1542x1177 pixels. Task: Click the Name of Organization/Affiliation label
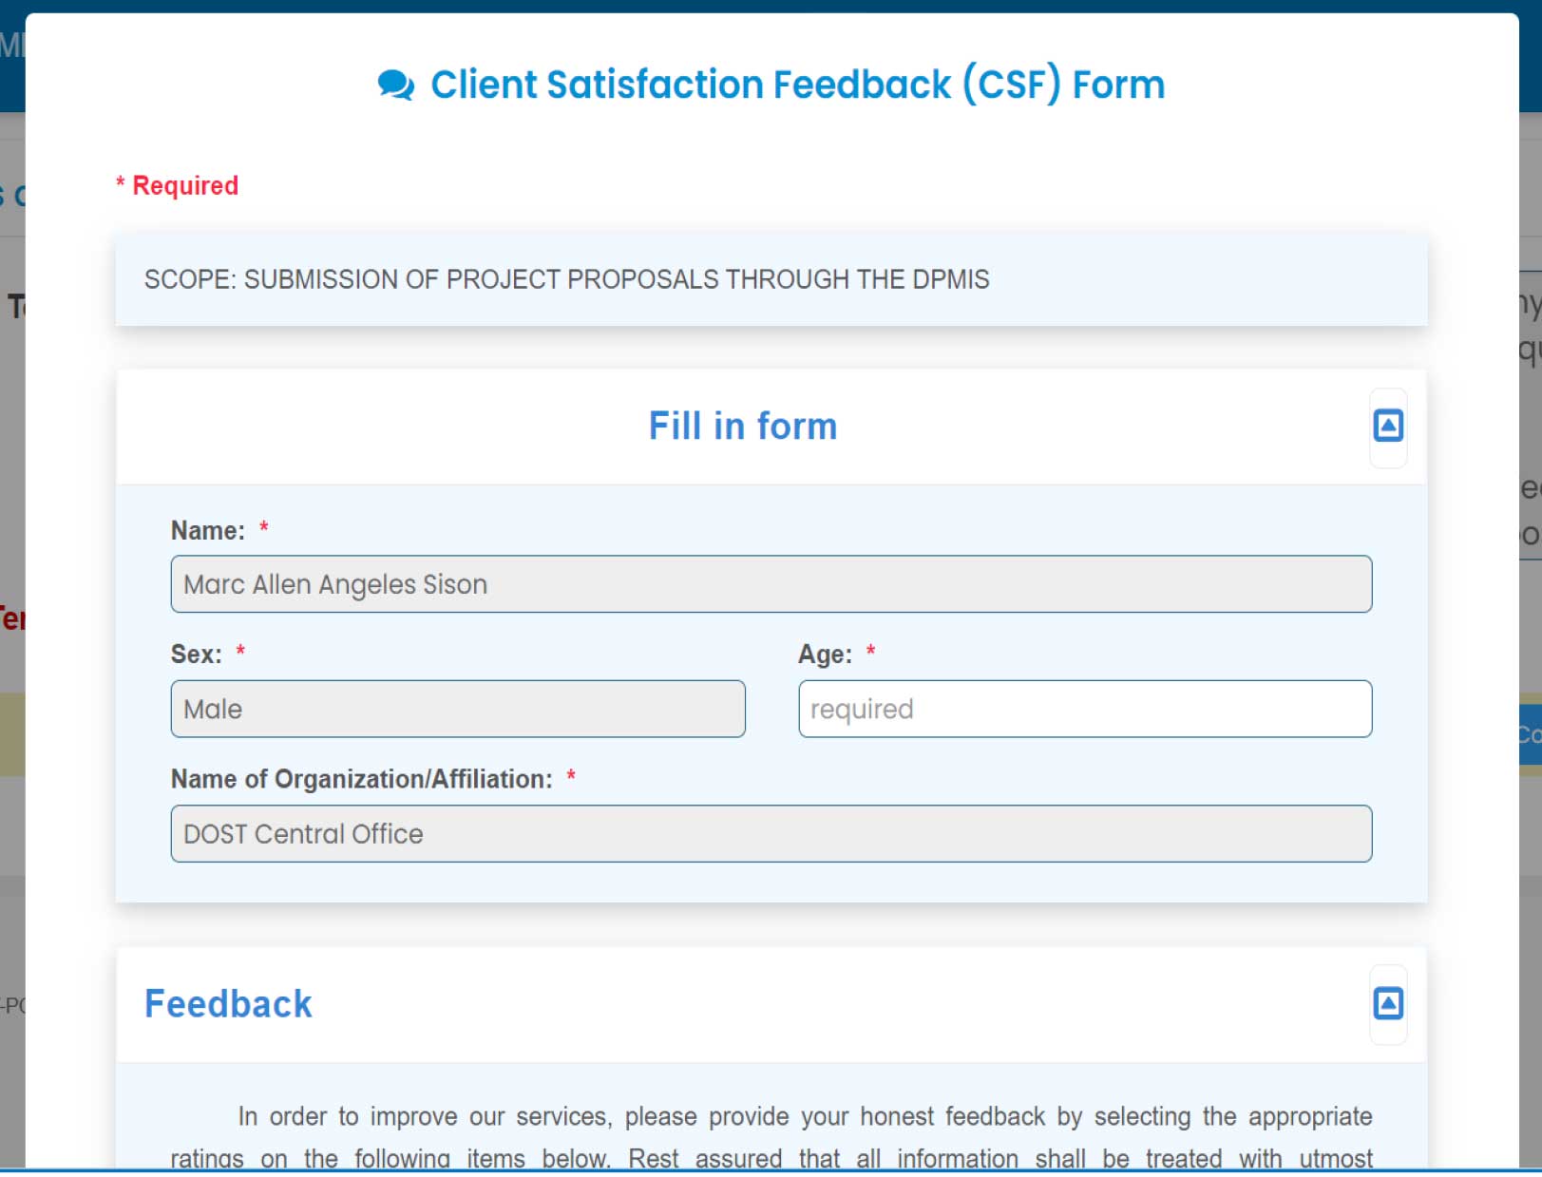coord(361,779)
